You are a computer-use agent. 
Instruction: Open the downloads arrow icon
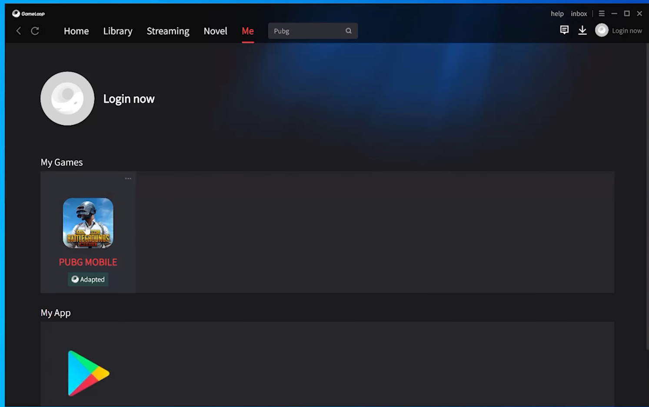tap(582, 30)
